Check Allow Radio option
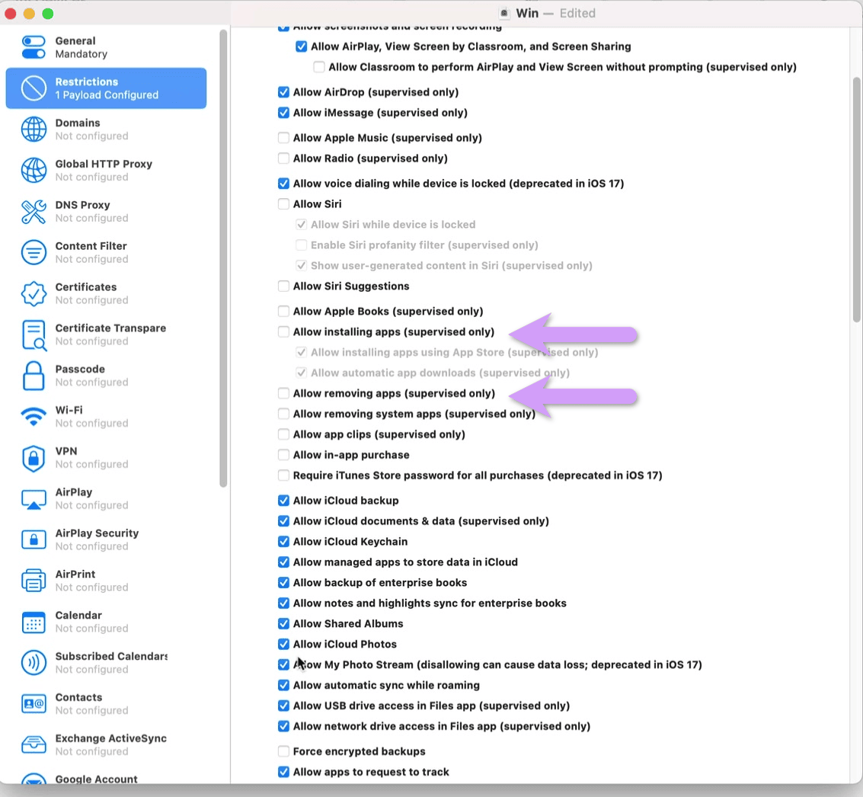This screenshot has width=863, height=797. 283,158
